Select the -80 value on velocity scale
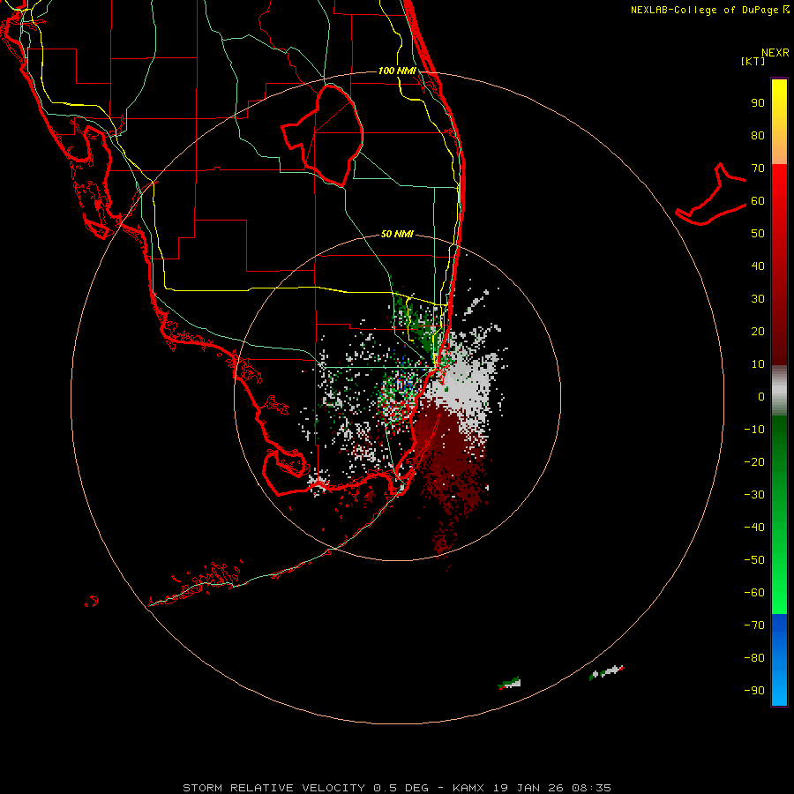The width and height of the screenshot is (794, 794). 754,658
